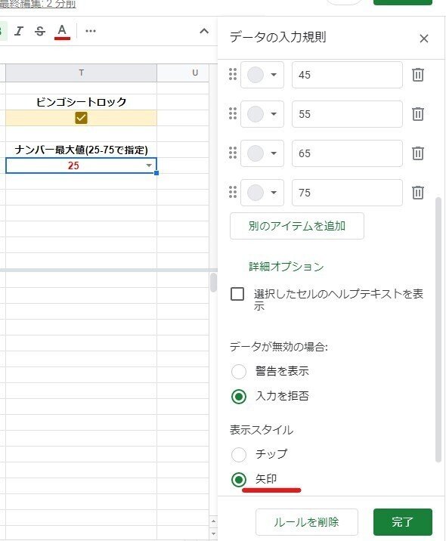
Task: Apply strikethrough formatting
Action: click(40, 31)
